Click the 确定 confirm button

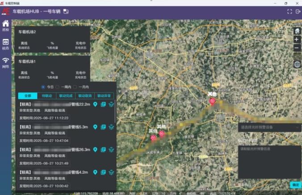point(295,184)
